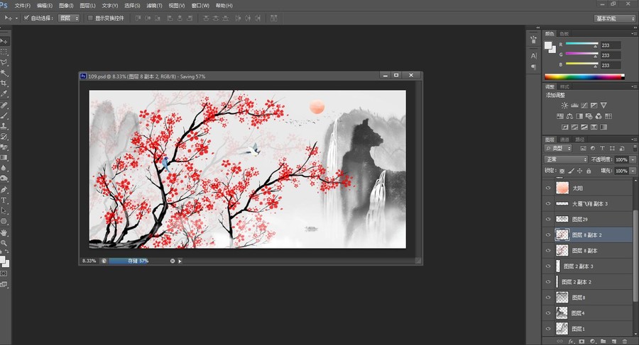The height and width of the screenshot is (345, 639).
Task: Open the 基本功能 workspace dropdown
Action: pos(614,18)
